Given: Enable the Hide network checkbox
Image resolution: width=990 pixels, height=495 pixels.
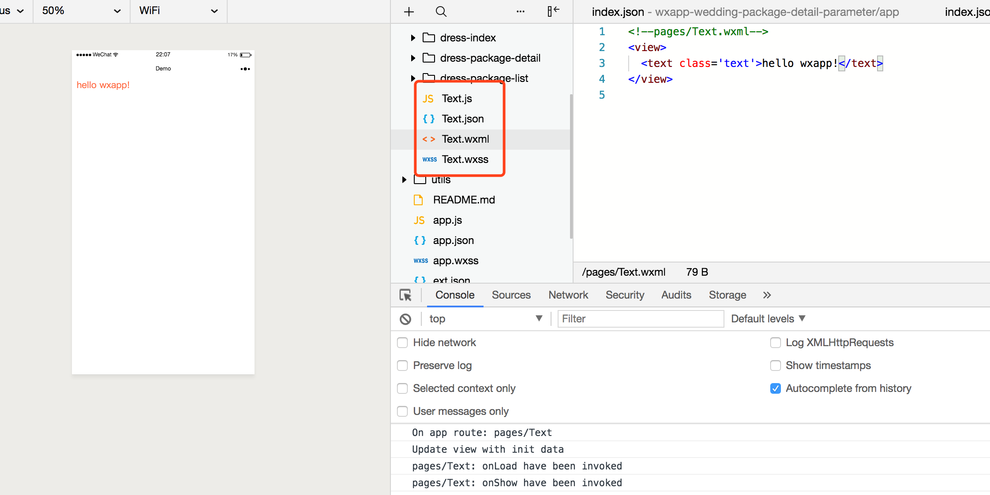Looking at the screenshot, I should click(x=402, y=343).
